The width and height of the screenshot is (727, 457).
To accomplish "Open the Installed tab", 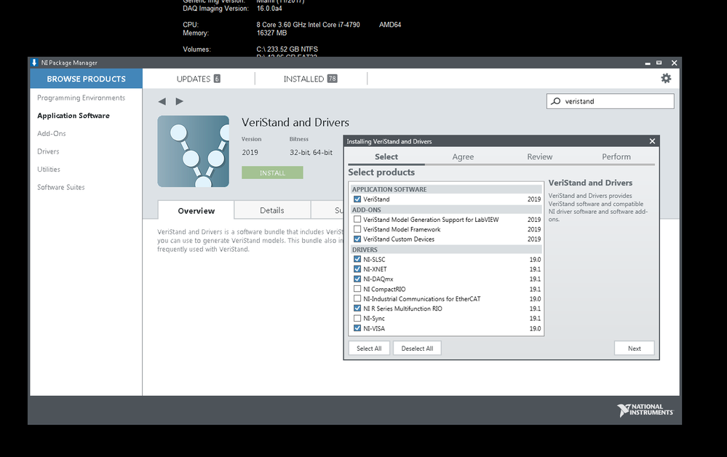I will 310,79.
